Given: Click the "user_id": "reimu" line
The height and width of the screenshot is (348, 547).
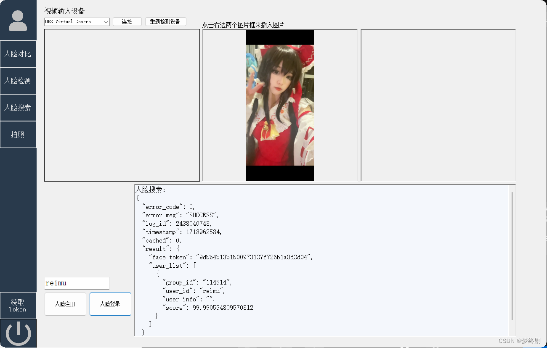Looking at the screenshot, I should click(194, 291).
